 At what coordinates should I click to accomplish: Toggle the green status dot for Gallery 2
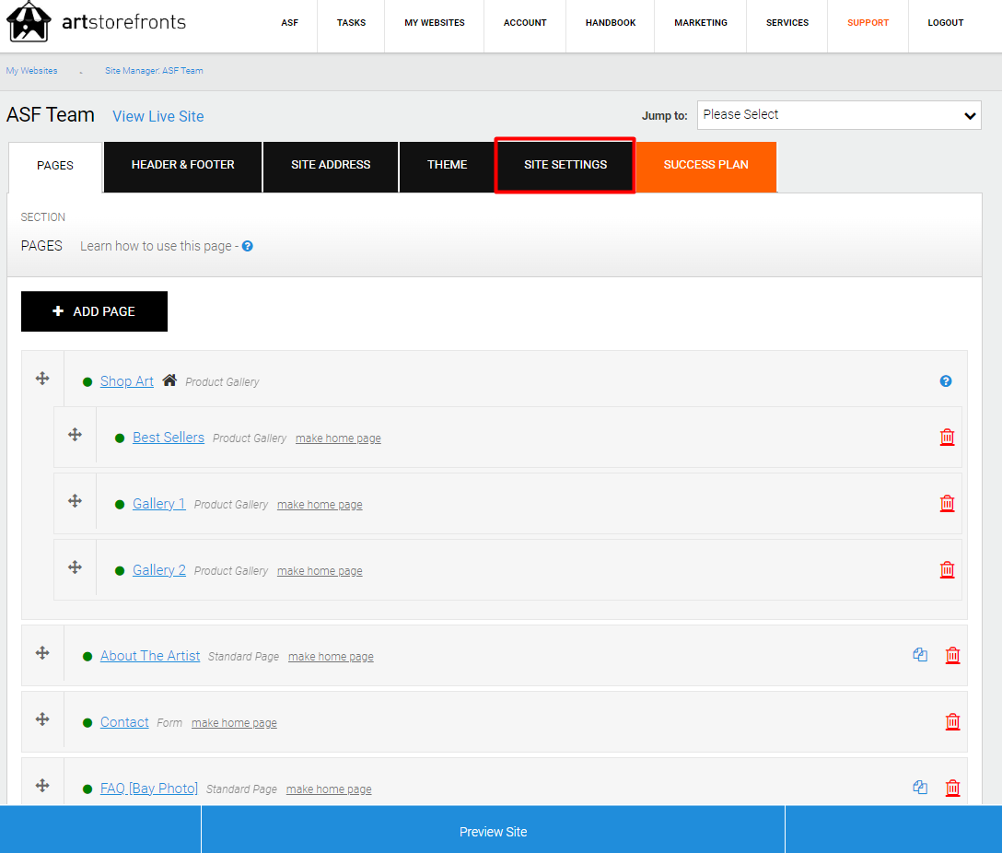(120, 571)
